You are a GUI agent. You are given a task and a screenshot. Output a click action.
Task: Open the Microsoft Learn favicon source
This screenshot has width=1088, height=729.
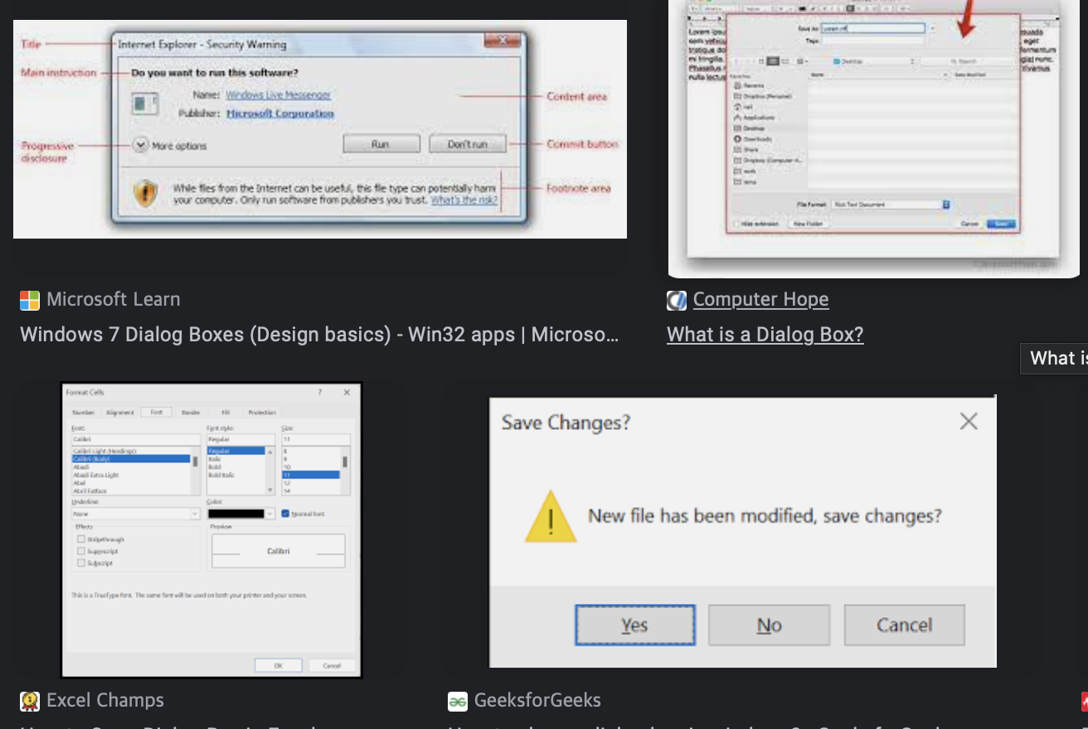click(30, 300)
